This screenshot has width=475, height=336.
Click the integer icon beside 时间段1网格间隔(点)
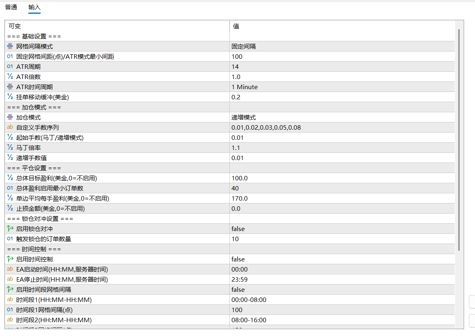tap(10, 310)
